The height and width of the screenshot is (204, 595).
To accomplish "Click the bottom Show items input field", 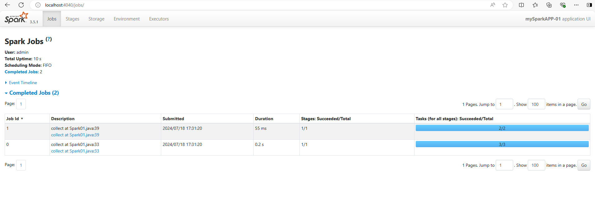I will click(536, 165).
